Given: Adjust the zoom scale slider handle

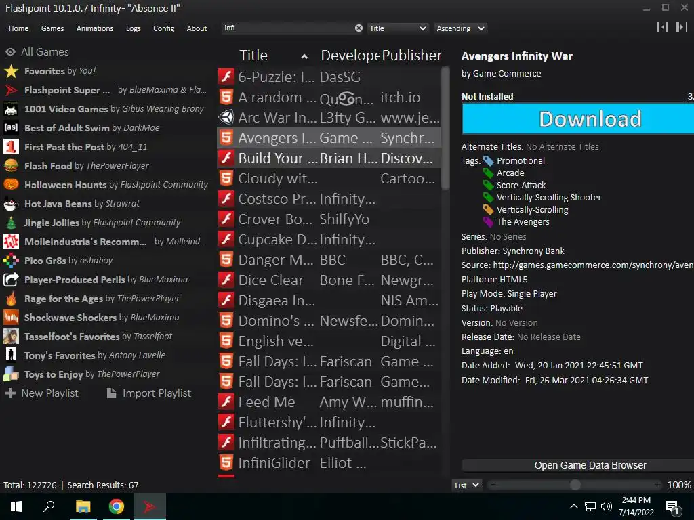Looking at the screenshot, I should tap(575, 485).
